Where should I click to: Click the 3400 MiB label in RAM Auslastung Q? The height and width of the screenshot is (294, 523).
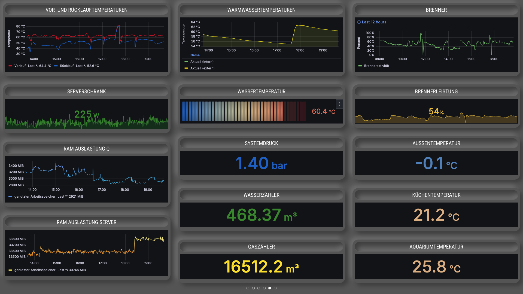point(16,166)
